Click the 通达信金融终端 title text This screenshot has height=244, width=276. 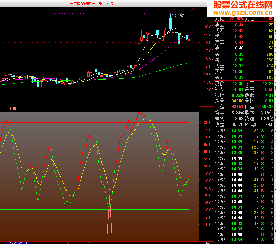(x=82, y=3)
